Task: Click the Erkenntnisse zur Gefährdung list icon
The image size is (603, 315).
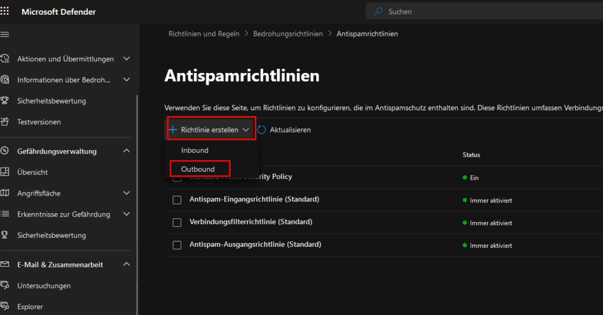Action: [5, 214]
